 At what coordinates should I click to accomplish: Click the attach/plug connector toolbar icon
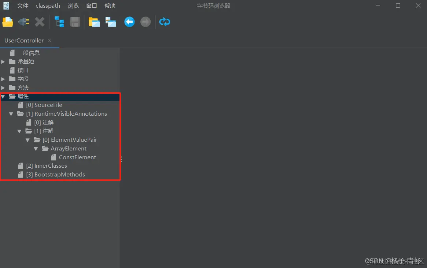(24, 22)
